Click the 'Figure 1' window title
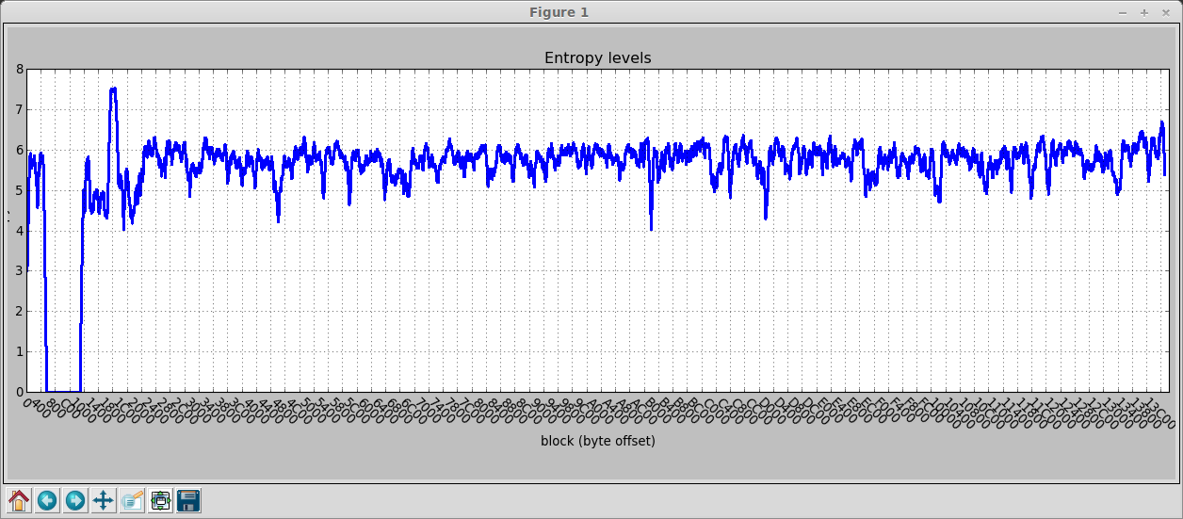Image resolution: width=1183 pixels, height=519 pixels. tap(559, 12)
